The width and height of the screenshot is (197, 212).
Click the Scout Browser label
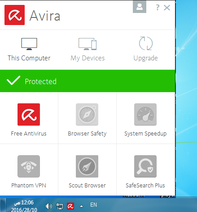(x=87, y=185)
